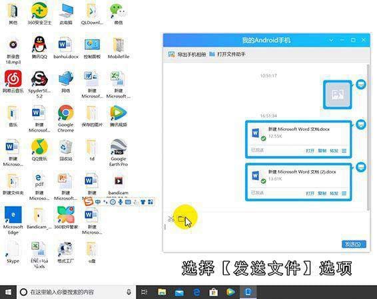Click 复制 on 文档 (2).docx card

[x=322, y=193]
